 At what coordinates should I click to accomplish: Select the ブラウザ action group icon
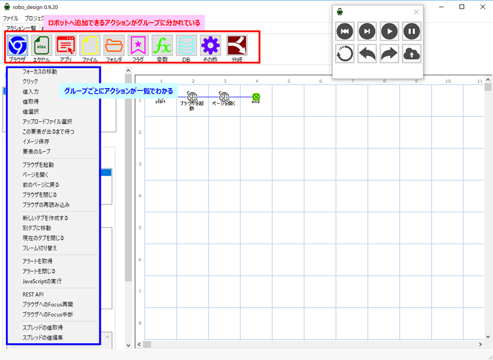pos(18,46)
